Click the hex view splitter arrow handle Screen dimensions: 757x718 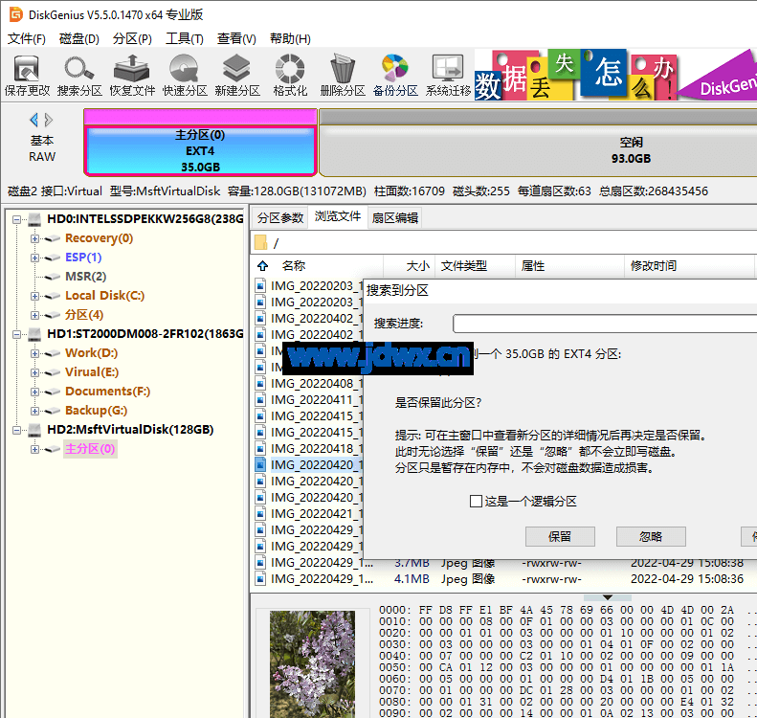coord(608,597)
